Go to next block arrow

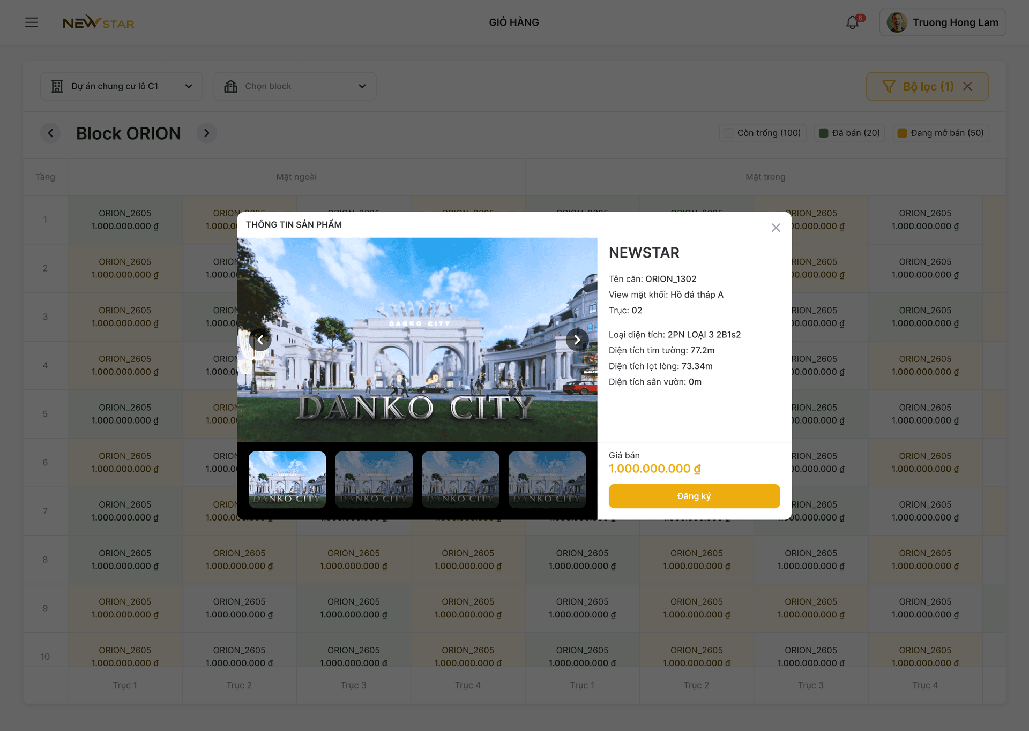click(206, 133)
